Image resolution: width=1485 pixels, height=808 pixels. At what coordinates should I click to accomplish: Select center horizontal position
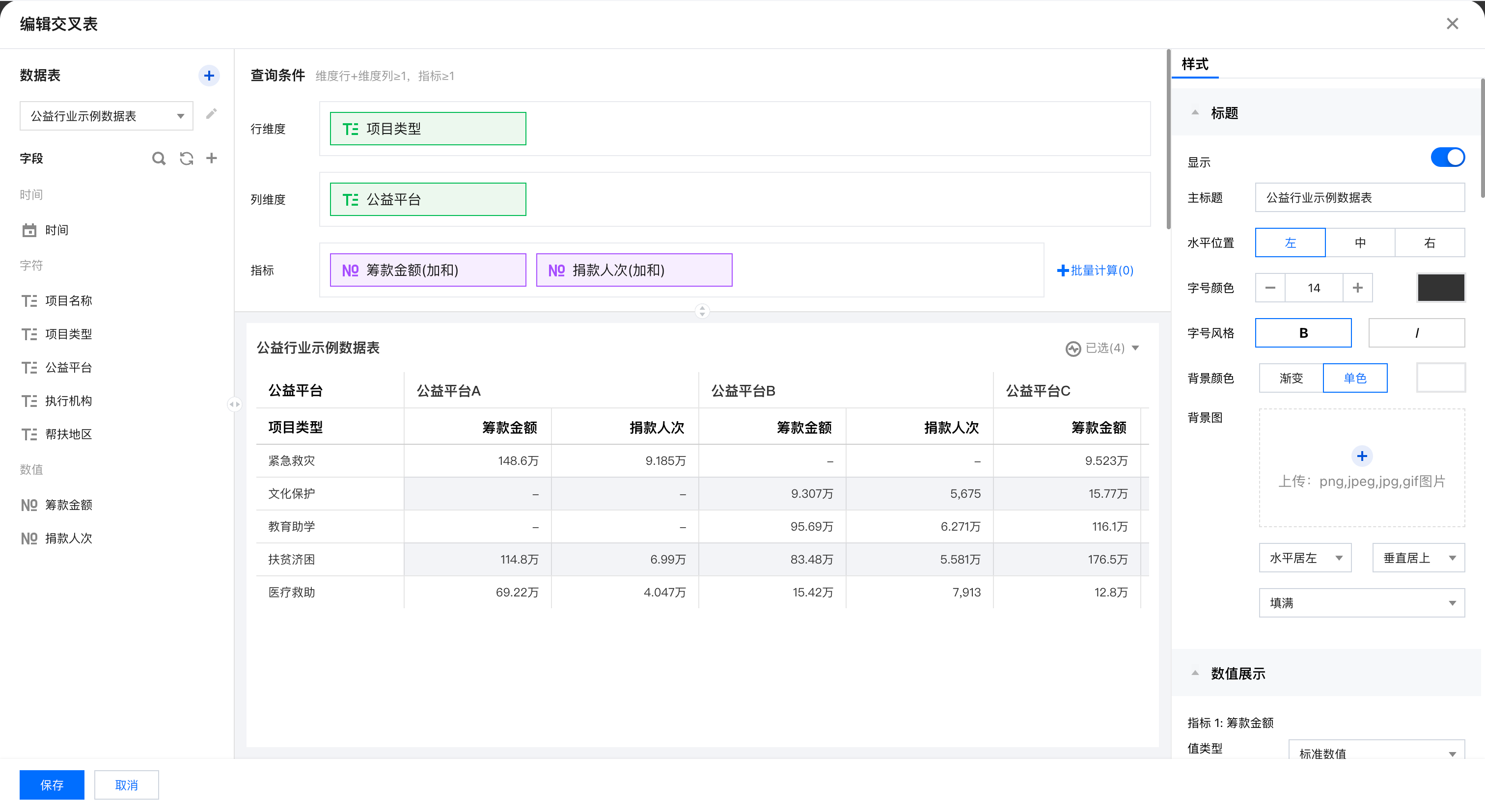(x=1360, y=242)
